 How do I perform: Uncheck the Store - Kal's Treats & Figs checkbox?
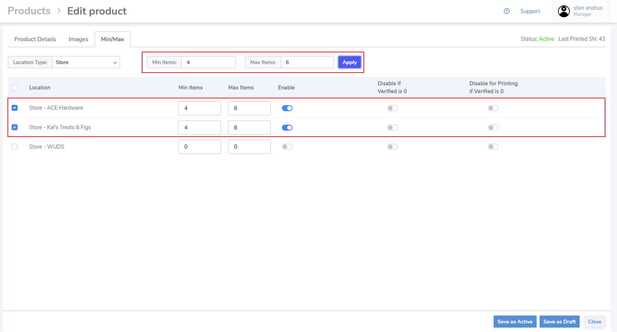click(15, 127)
